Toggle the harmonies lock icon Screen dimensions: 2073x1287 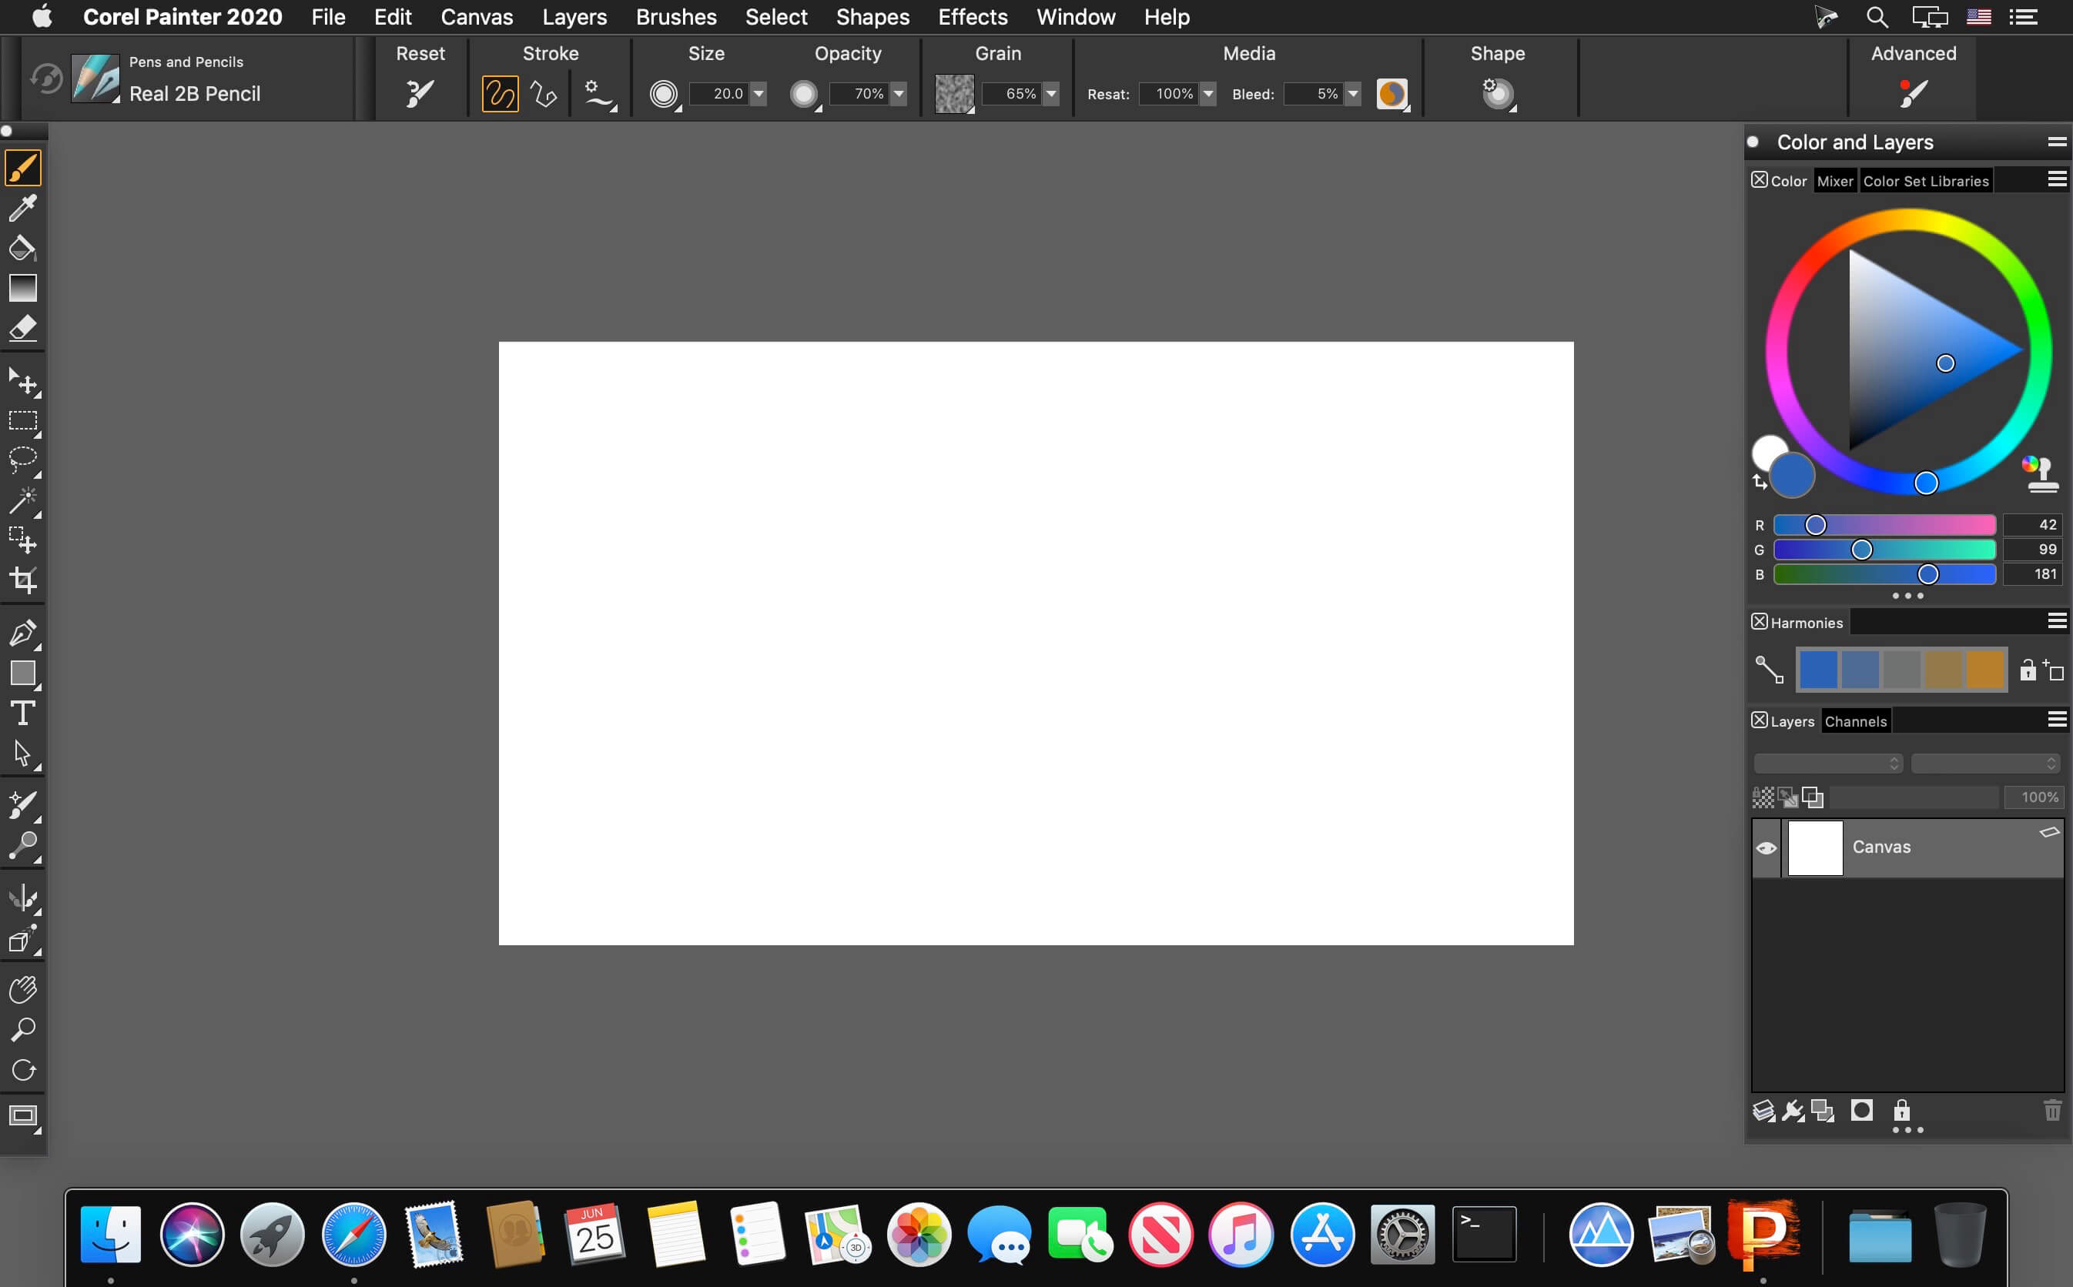point(2028,670)
